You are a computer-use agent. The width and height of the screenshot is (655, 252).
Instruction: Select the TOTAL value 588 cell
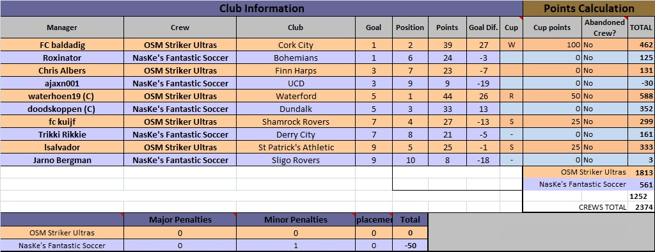[x=641, y=96]
